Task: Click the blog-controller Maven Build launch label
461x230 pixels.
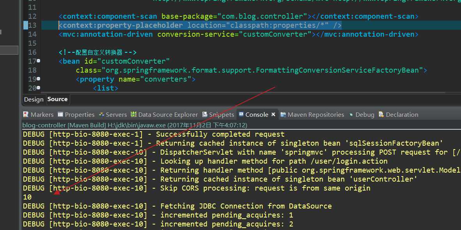Action: (x=135, y=125)
